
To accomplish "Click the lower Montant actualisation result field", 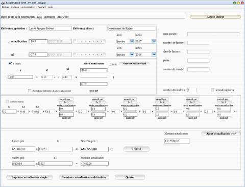I will tap(94, 164).
